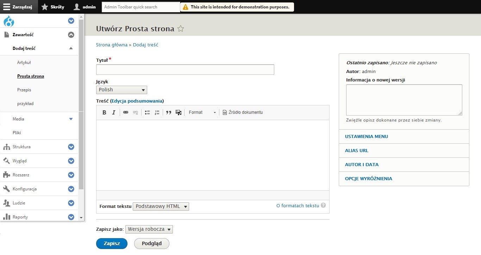Click inside the Treść editor body
The image size is (481, 255).
point(213,155)
